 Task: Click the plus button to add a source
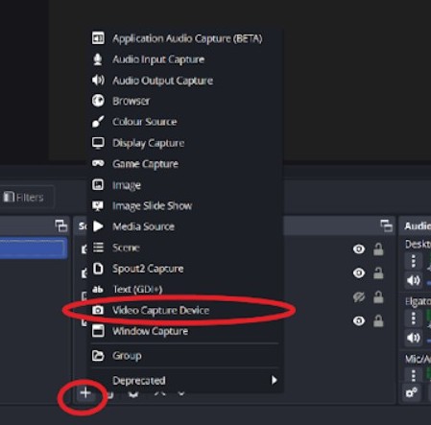85,393
